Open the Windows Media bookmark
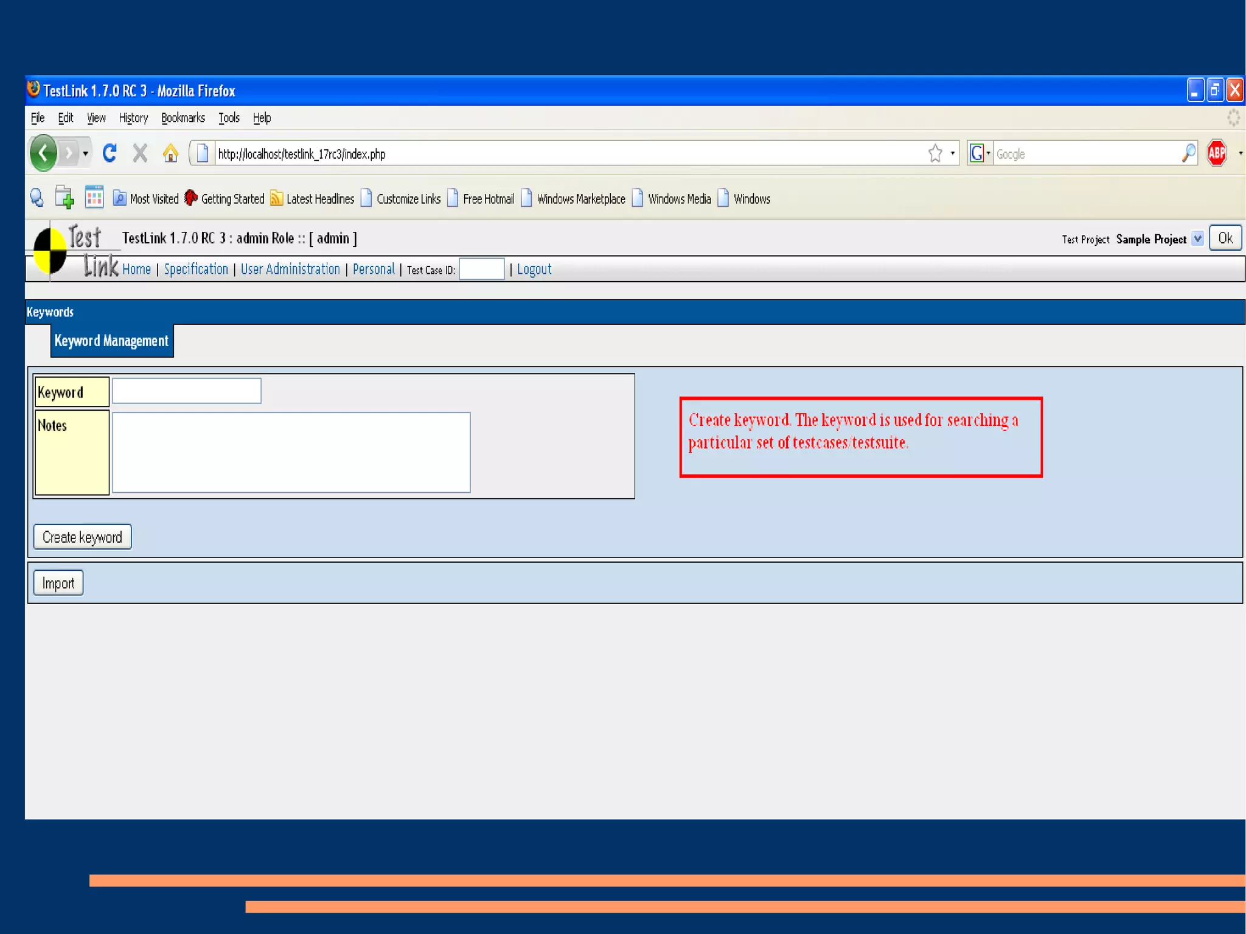Viewport: 1246px width, 934px height. pyautogui.click(x=672, y=198)
